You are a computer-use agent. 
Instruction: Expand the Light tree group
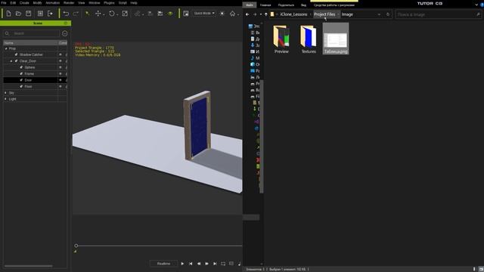(5, 99)
